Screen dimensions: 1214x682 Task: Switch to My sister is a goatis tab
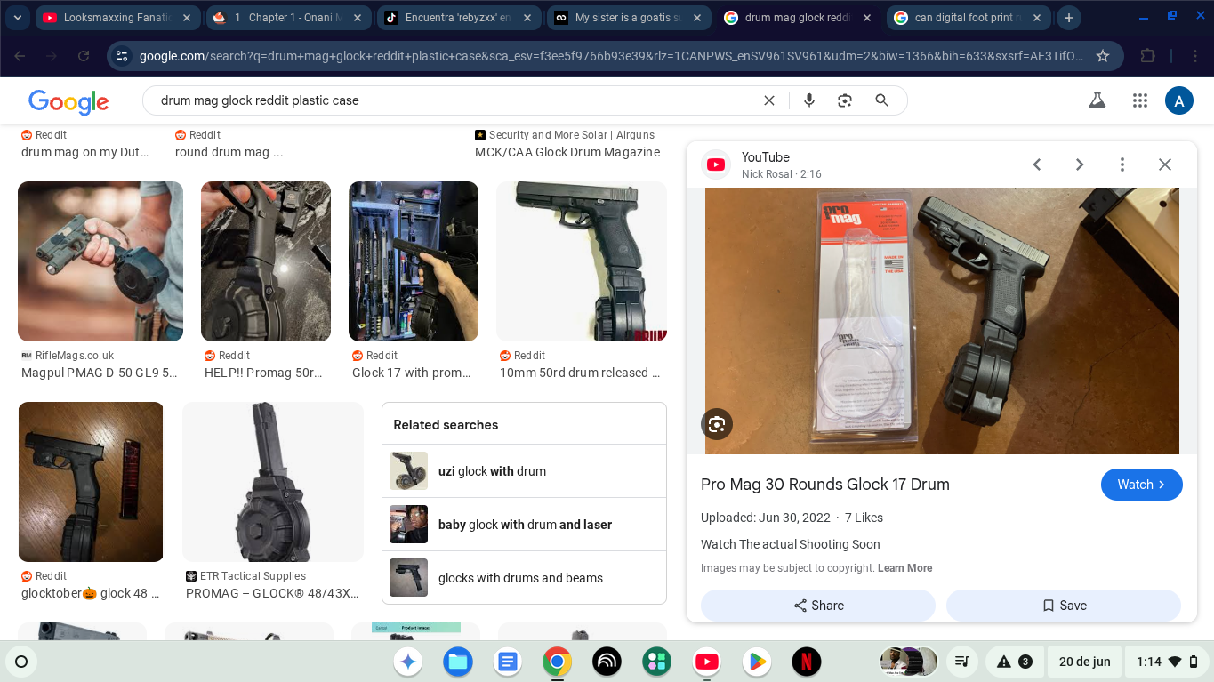click(630, 18)
